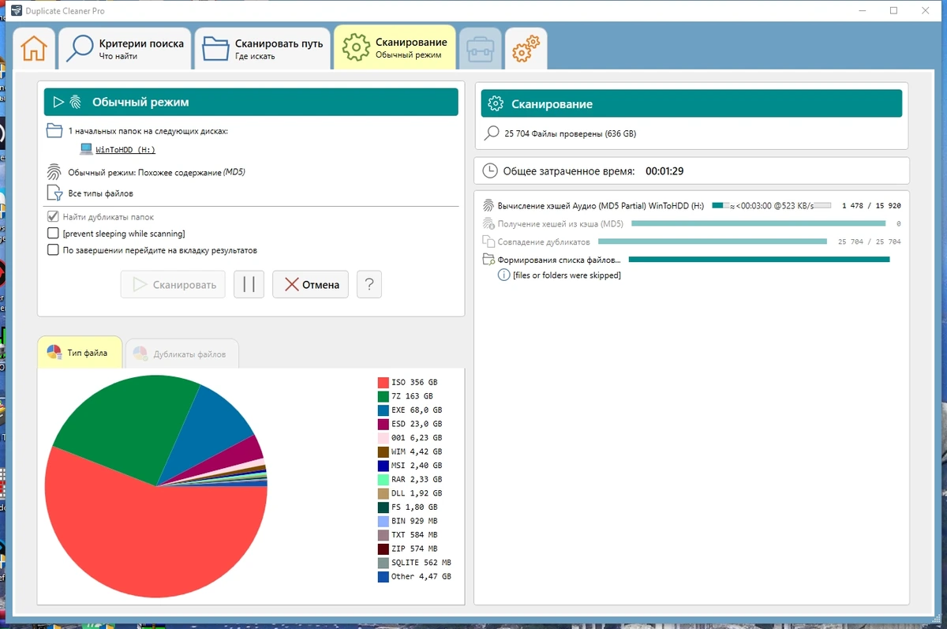The width and height of the screenshot is (947, 629).
Task: Enable switching to results tab on completion
Action: pyautogui.click(x=54, y=250)
